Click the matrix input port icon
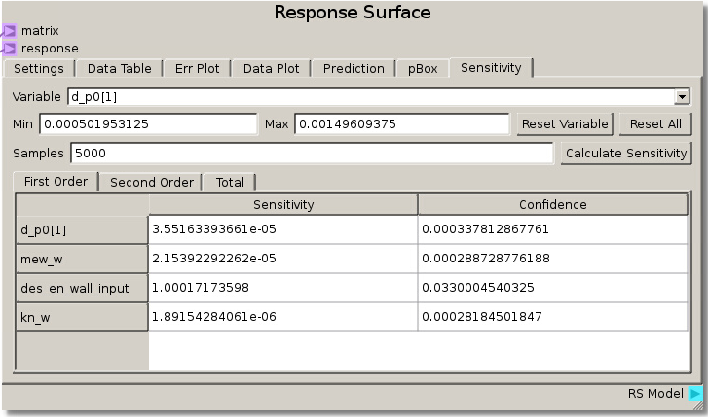This screenshot has width=708, height=417. click(9, 31)
